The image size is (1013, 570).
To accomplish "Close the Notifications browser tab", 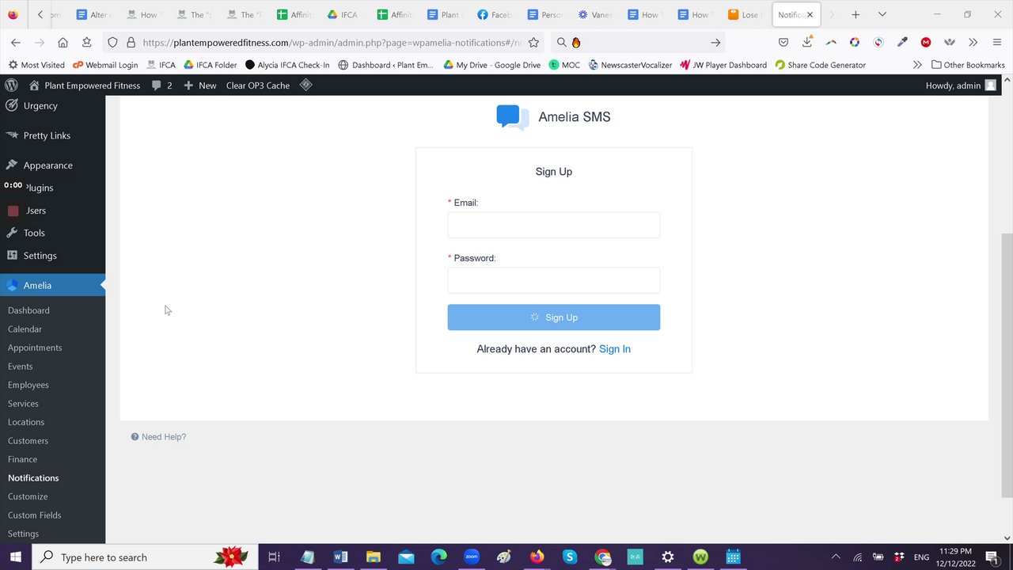I will click(x=810, y=14).
